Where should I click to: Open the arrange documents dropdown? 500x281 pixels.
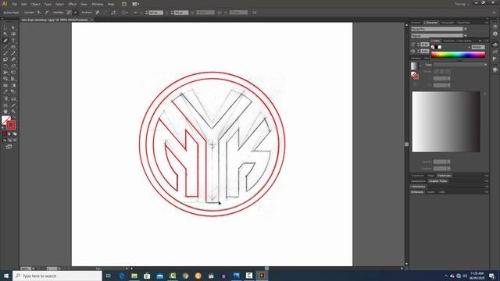[x=135, y=4]
